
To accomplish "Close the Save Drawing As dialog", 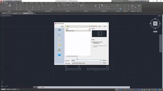I will pos(107,24).
